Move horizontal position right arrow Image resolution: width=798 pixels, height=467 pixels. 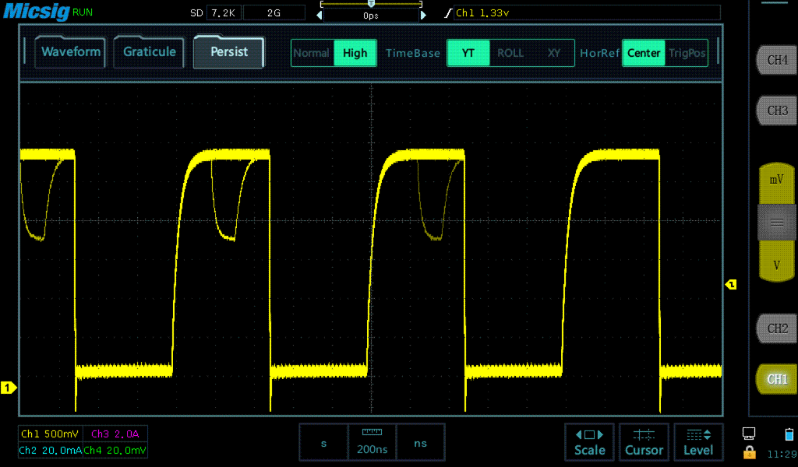(423, 16)
